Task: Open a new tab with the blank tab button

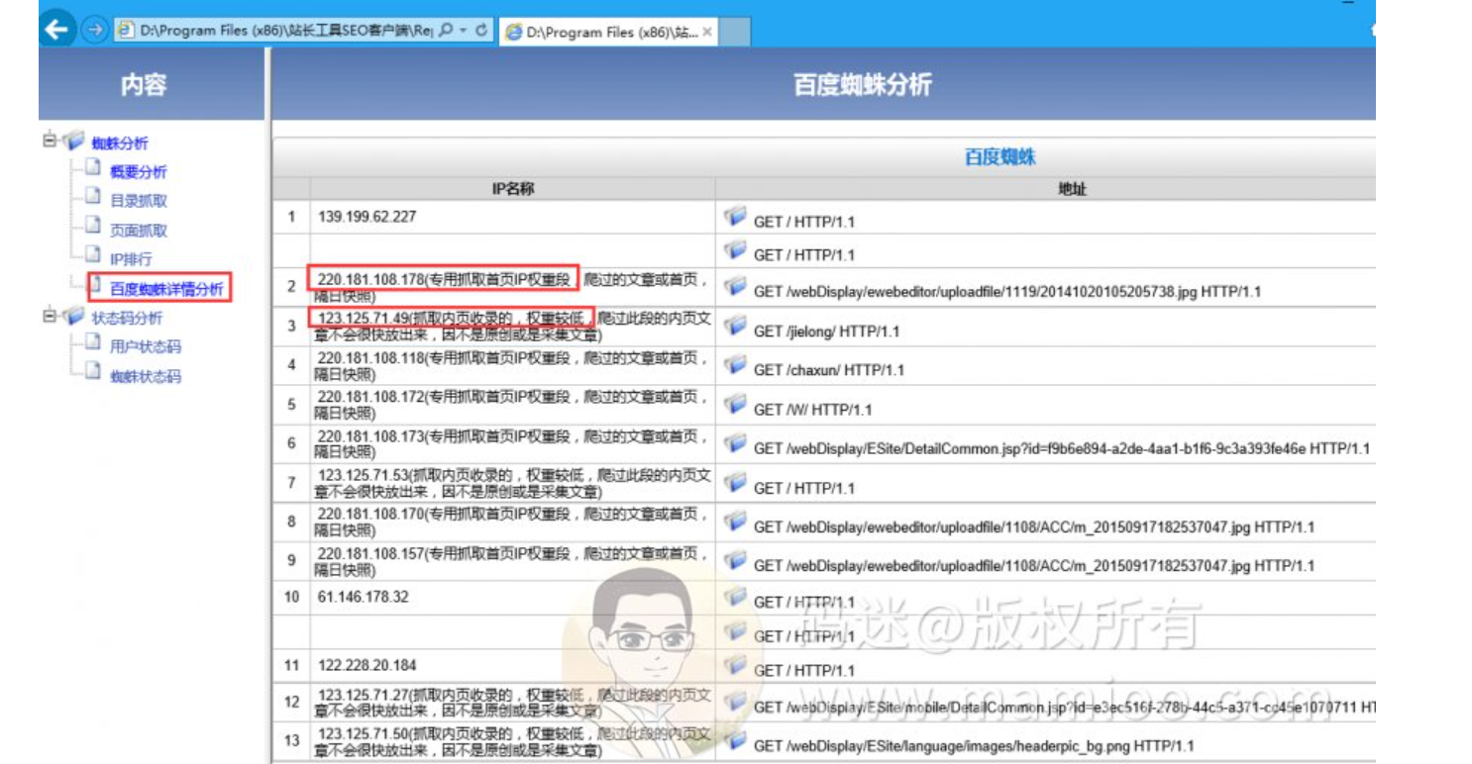Action: 734,32
